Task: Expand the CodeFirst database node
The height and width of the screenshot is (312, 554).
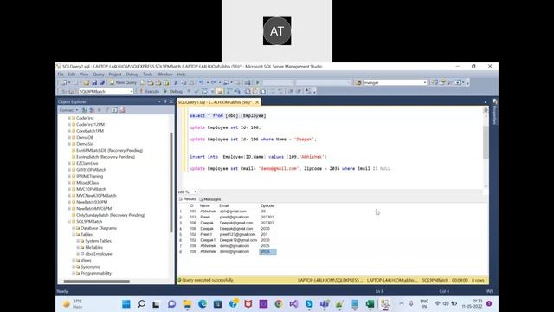Action: tap(69, 118)
